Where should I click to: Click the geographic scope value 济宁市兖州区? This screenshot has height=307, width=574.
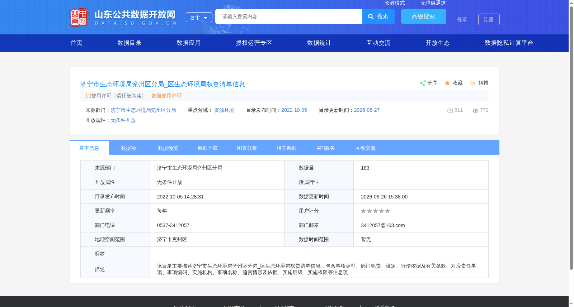[172, 240]
